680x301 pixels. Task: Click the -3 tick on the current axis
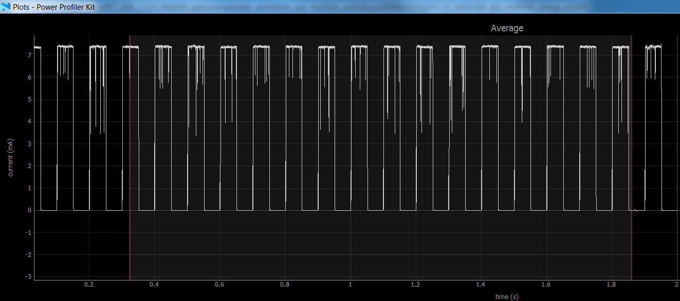(x=28, y=277)
